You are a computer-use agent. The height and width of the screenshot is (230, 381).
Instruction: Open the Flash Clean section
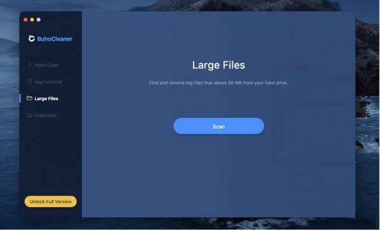click(46, 65)
